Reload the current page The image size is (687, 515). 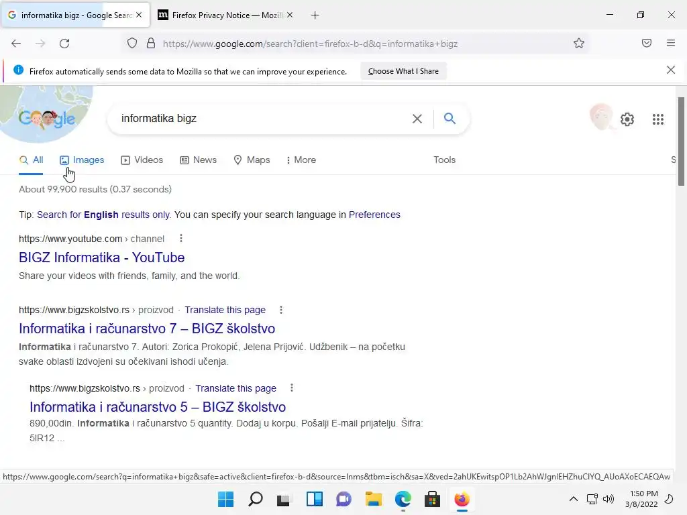tap(64, 44)
